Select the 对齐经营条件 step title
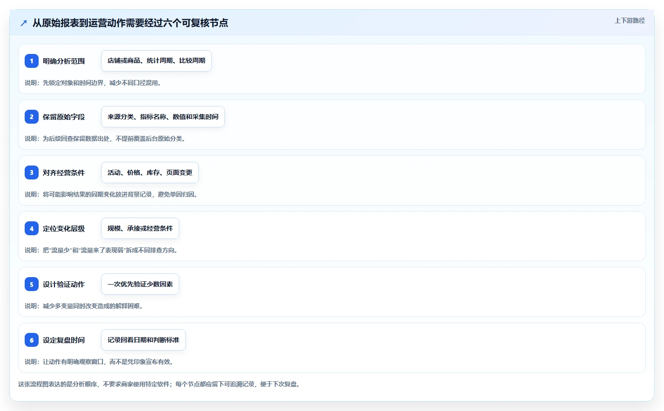Viewport: 664px width, 411px height. click(x=64, y=172)
